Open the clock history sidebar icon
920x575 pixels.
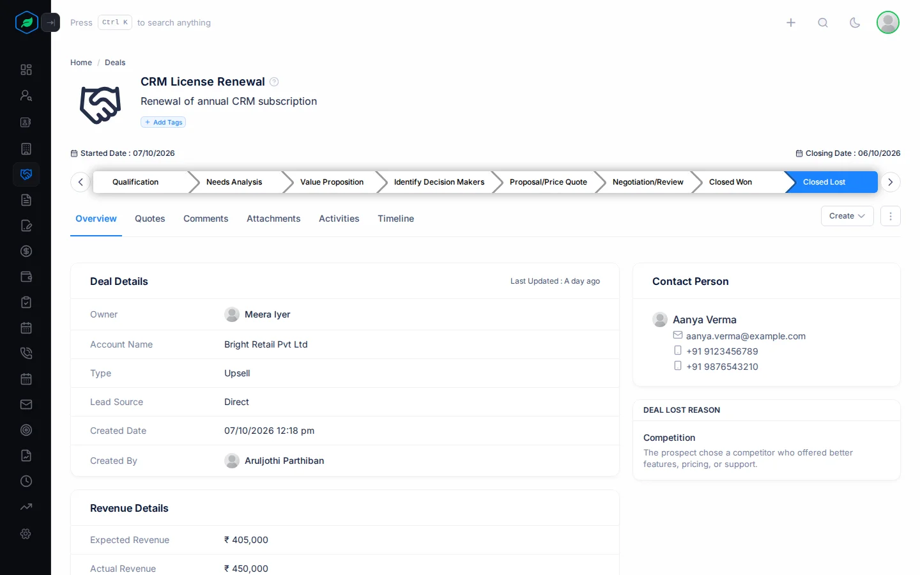tap(26, 481)
